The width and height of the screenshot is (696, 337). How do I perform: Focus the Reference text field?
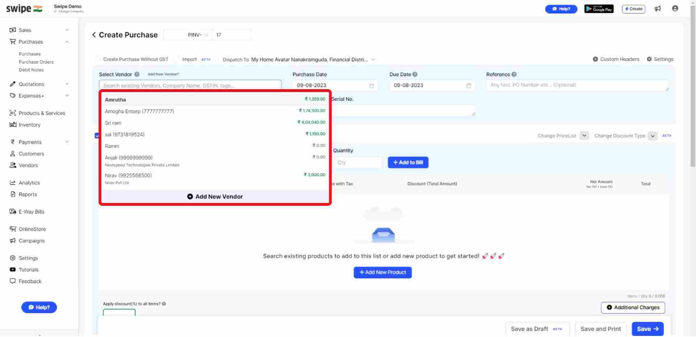[x=577, y=86]
